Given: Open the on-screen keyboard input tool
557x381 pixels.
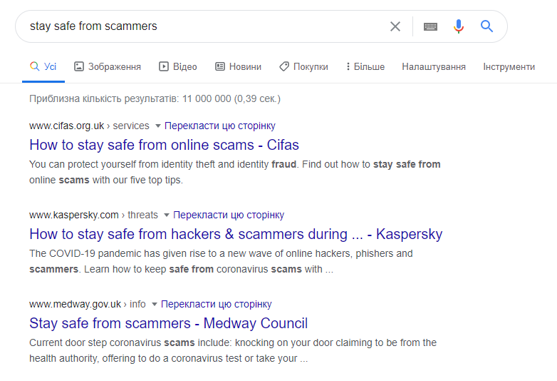Looking at the screenshot, I should 430,26.
